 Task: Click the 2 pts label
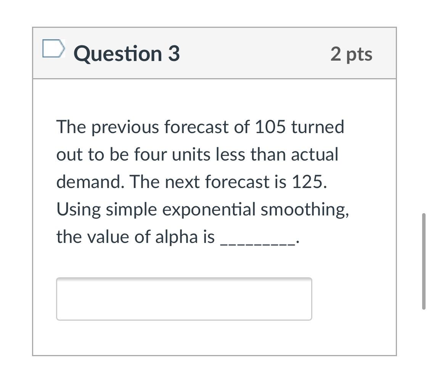click(352, 54)
